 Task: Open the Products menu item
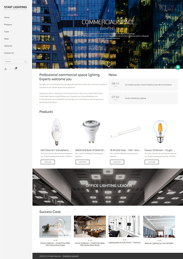8,25
